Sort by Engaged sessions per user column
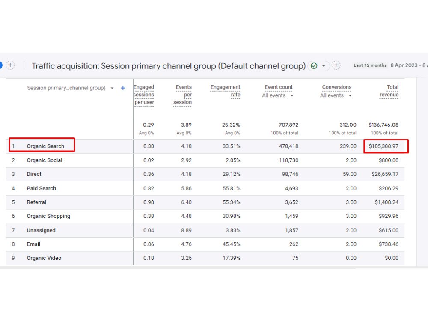This screenshot has width=428, height=321. tap(143, 95)
